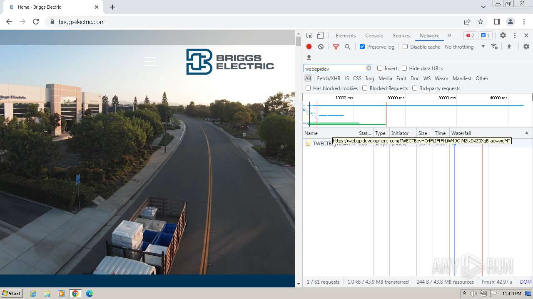
Task: Click the address bar URL
Action: point(82,22)
